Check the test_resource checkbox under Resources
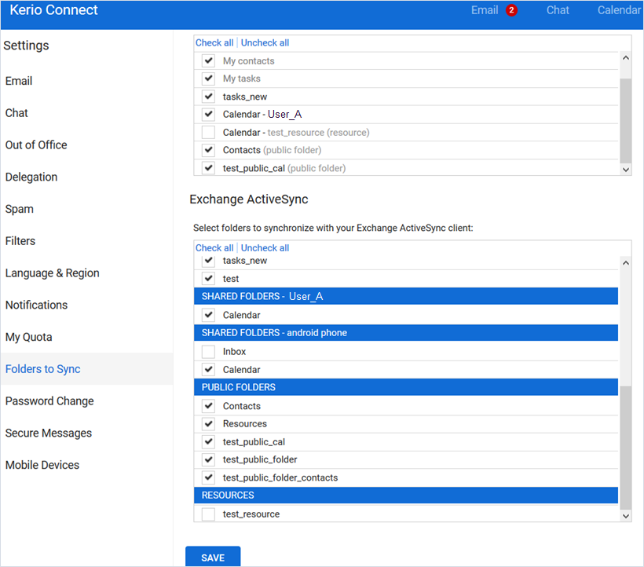The image size is (644, 567). (x=208, y=514)
